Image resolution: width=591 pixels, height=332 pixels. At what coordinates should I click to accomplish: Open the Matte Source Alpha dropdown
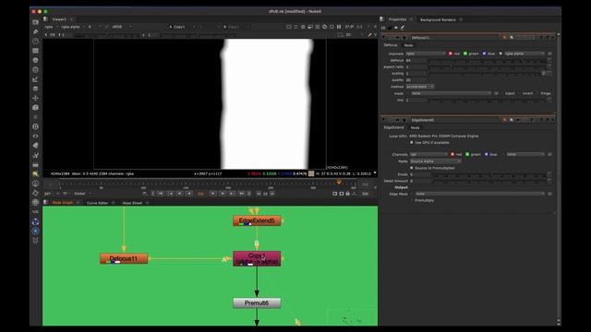tap(435, 161)
